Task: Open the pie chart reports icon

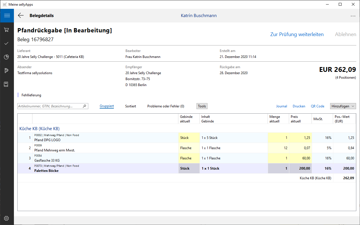Action: (7, 57)
